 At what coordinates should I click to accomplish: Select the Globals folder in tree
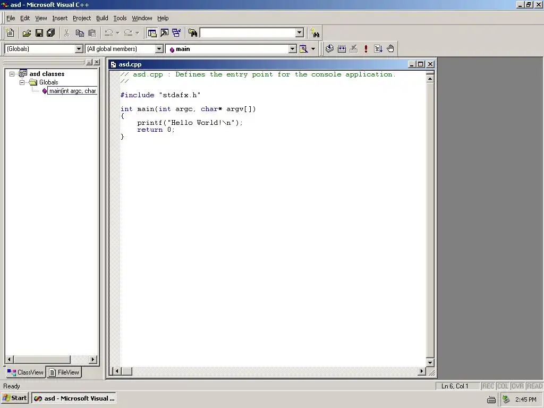click(x=48, y=82)
